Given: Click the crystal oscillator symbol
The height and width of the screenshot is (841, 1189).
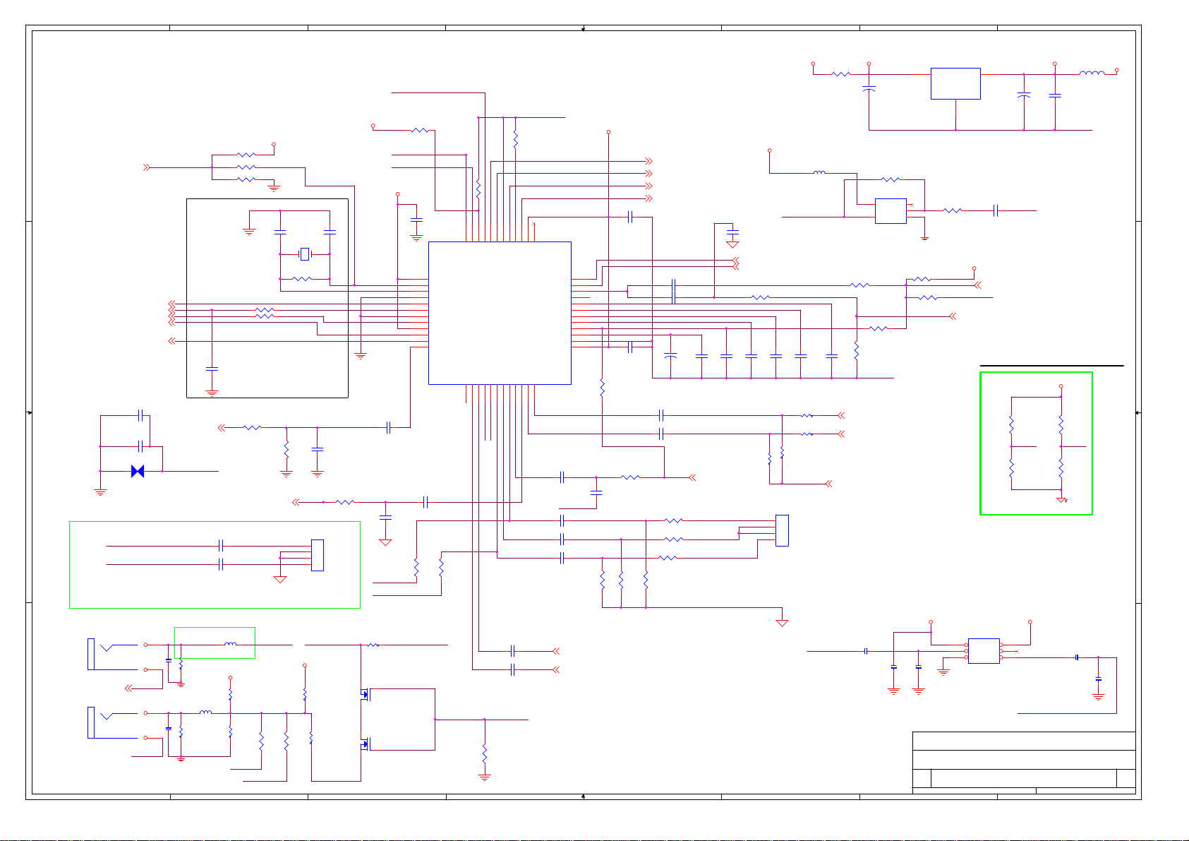Looking at the screenshot, I should pos(305,254).
